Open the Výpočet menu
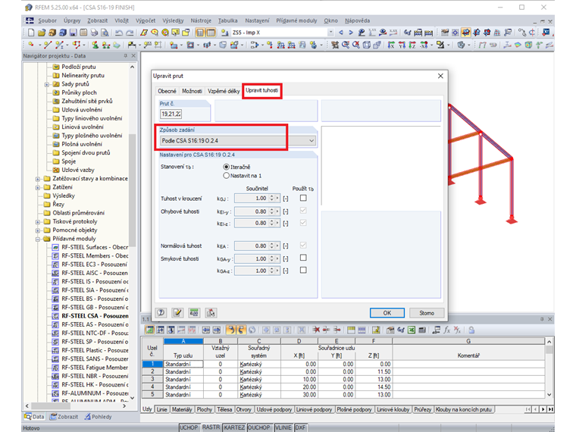The height and width of the screenshot is (432, 576). click(145, 20)
